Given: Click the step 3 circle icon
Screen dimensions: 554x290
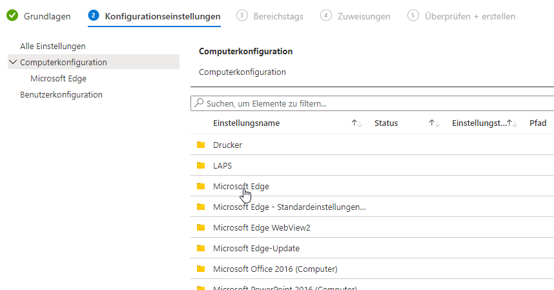Looking at the screenshot, I should click(x=242, y=16).
